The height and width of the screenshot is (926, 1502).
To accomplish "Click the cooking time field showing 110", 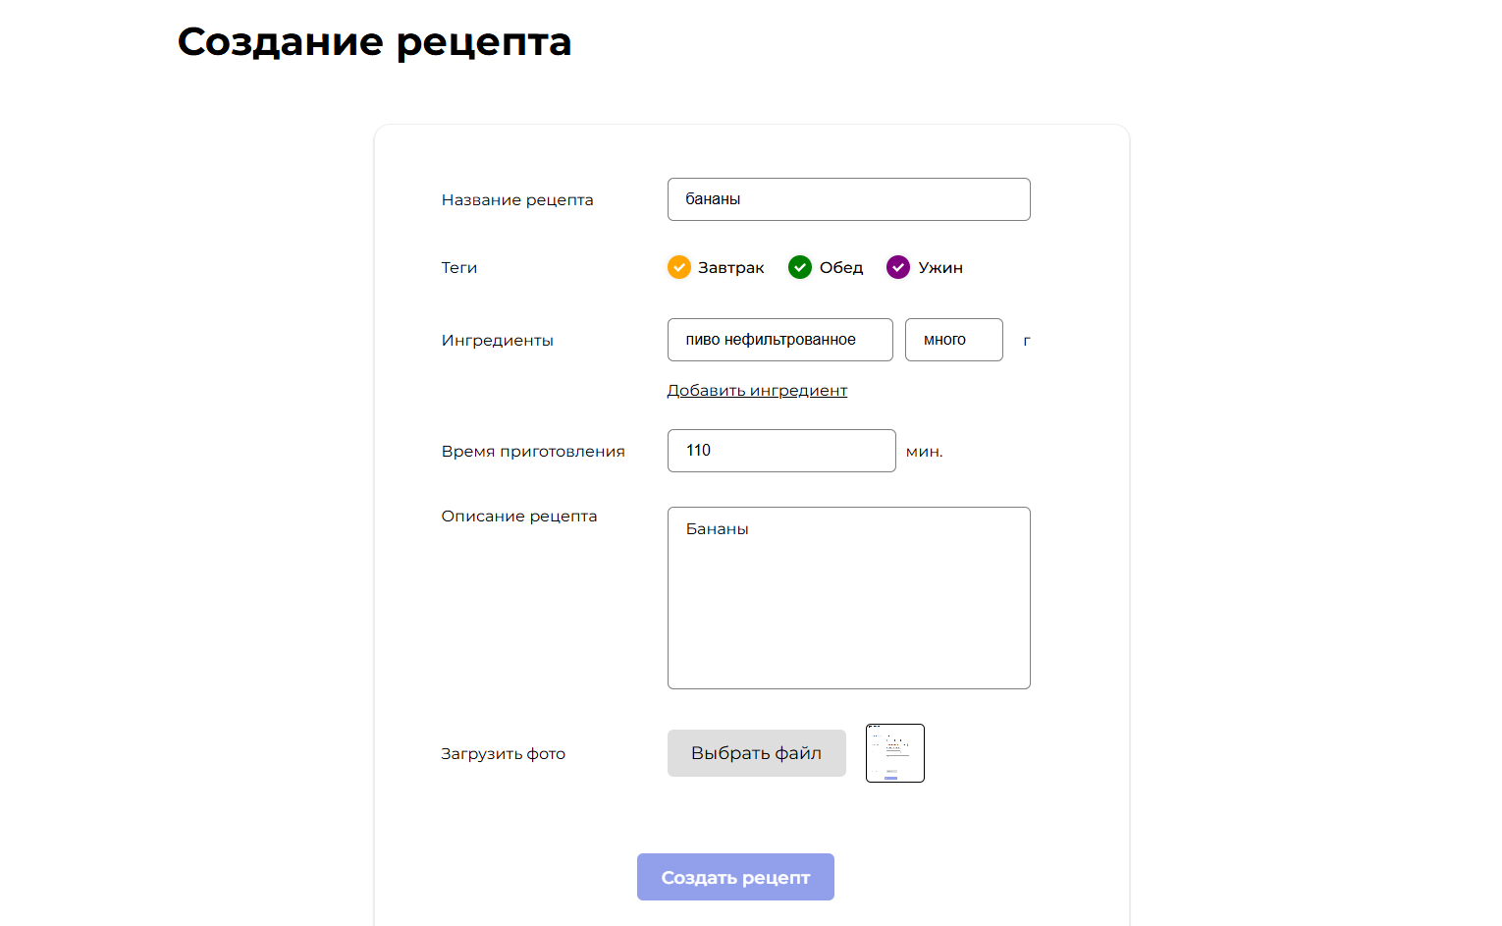I will point(781,451).
